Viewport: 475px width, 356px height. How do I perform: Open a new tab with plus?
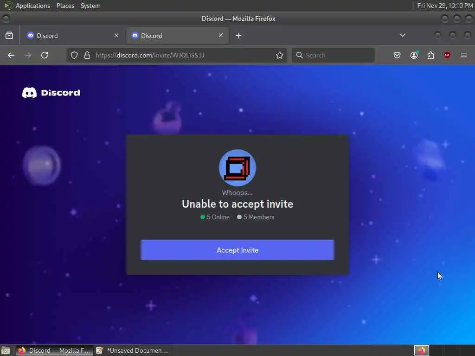(x=239, y=35)
